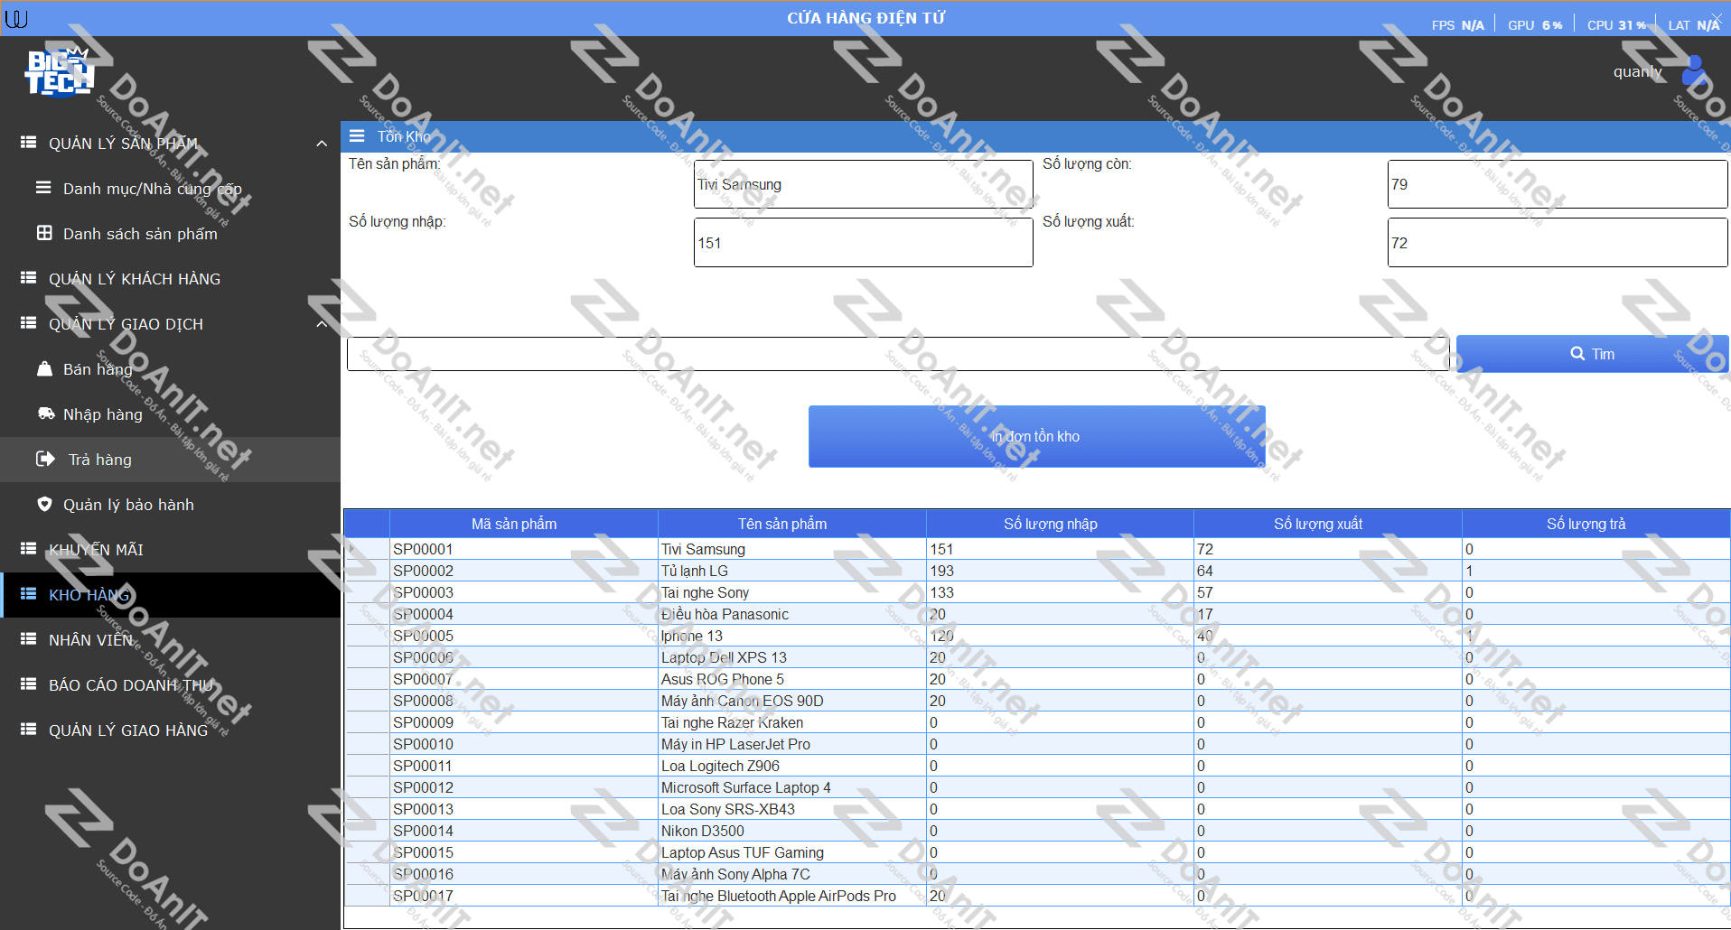The height and width of the screenshot is (930, 1731).
Task: Click the grid icon for Danh sách sản phẩm
Action: point(44,234)
